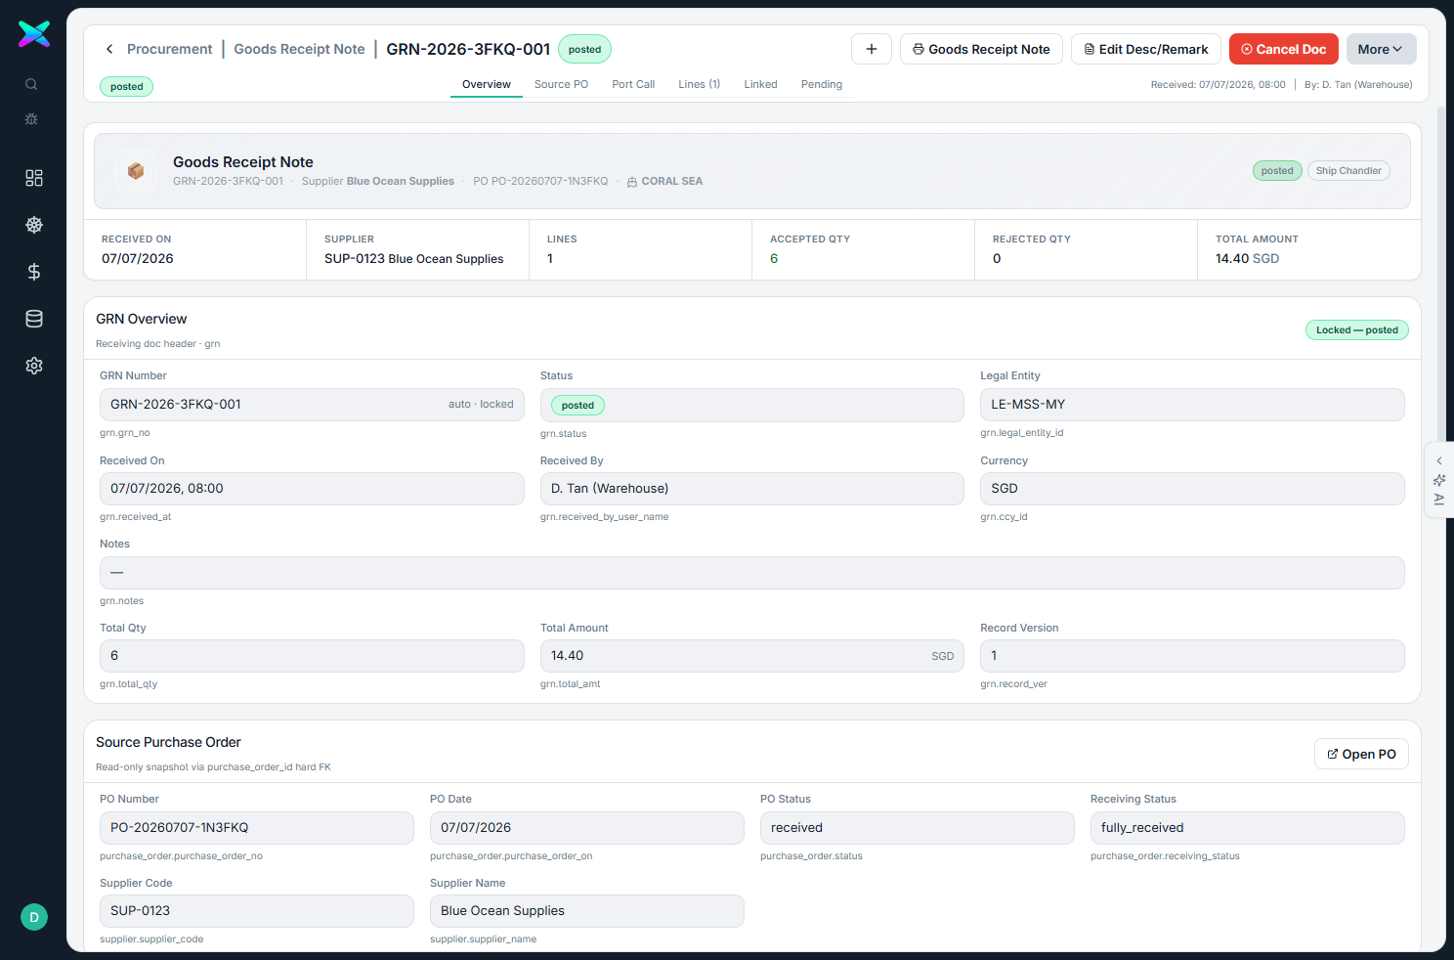
Task: Click the Open PO button
Action: (1361, 754)
